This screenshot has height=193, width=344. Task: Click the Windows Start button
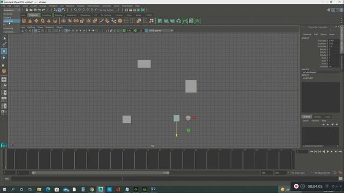pos(4,189)
